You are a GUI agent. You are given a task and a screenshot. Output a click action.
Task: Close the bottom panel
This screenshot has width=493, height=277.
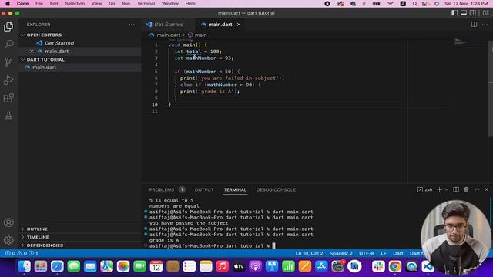pyautogui.click(x=486, y=189)
